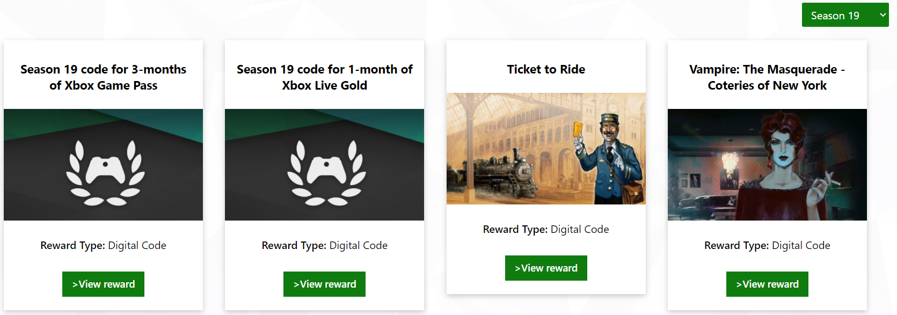Click Reward Type text under the Vampire card
Screen dimensions: 897x315
(767, 245)
